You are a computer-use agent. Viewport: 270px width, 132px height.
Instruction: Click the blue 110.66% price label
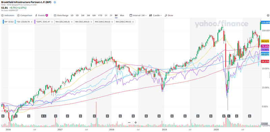(x=265, y=23)
